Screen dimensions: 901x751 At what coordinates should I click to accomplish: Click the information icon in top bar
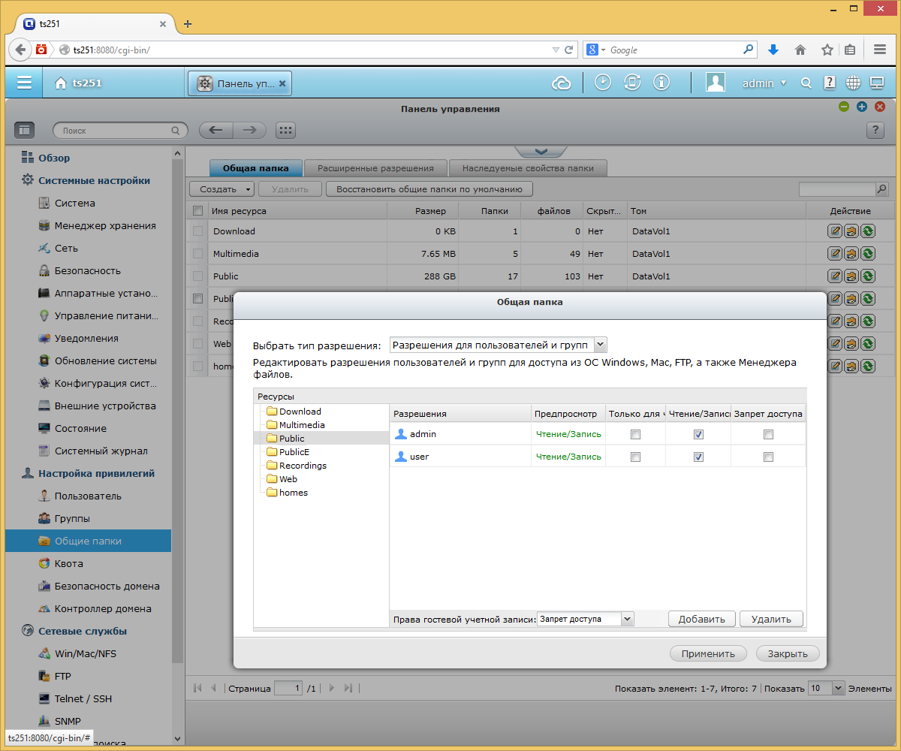point(661,83)
